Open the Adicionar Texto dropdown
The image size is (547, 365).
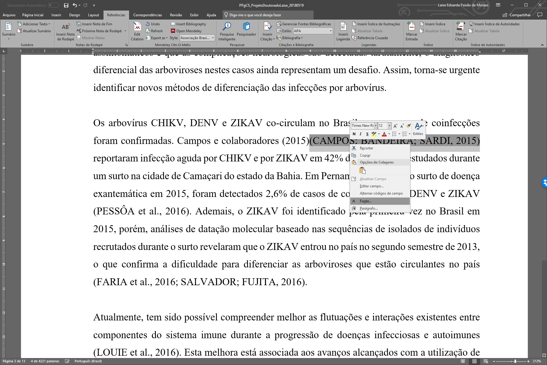pyautogui.click(x=34, y=24)
